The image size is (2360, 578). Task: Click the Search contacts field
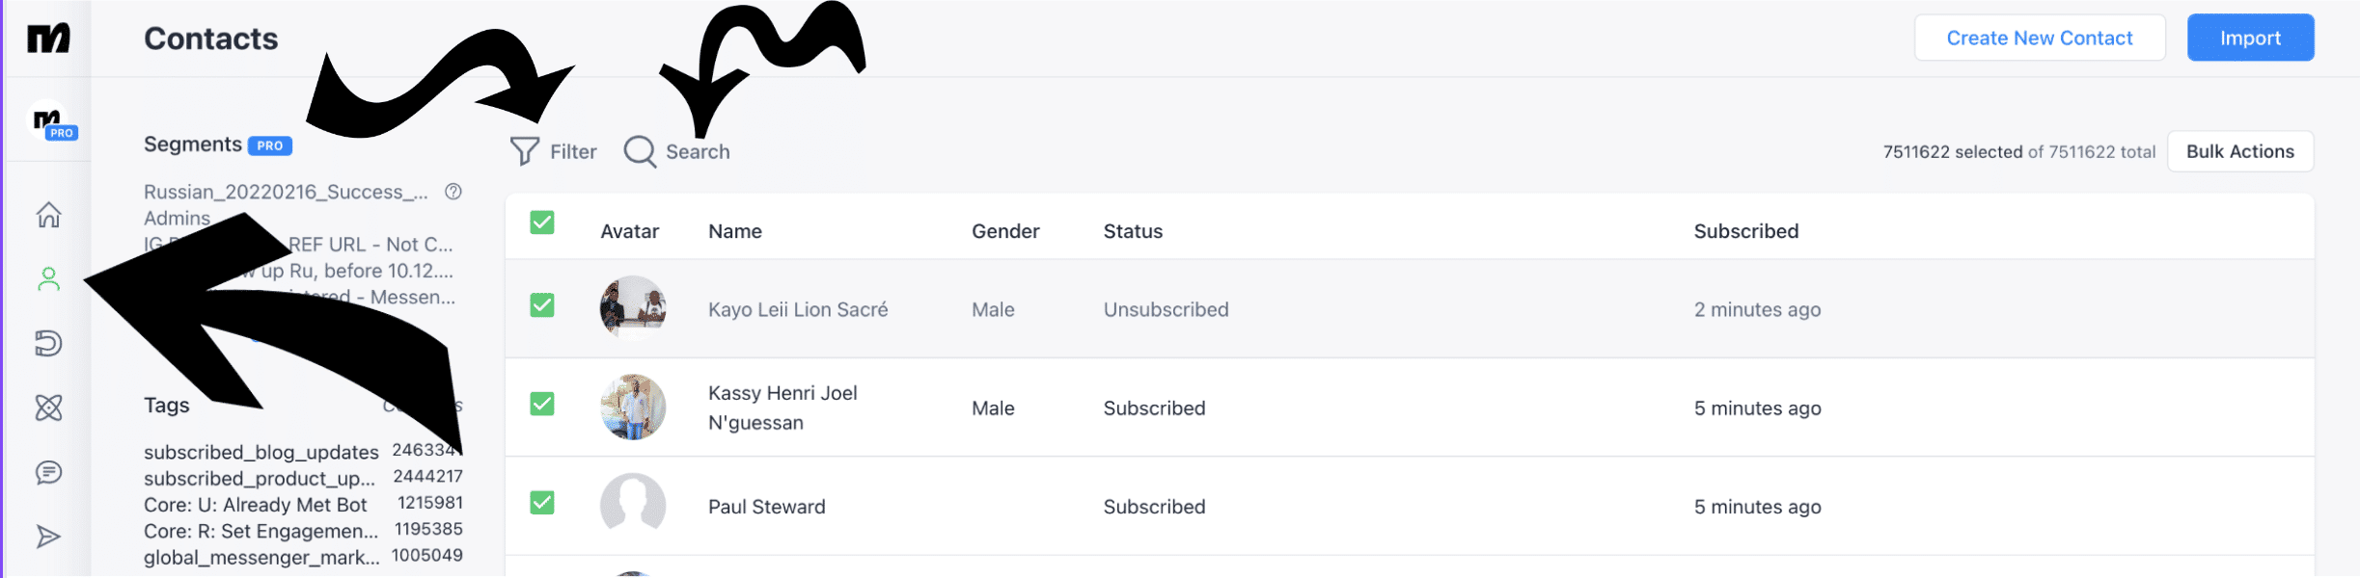tap(677, 151)
